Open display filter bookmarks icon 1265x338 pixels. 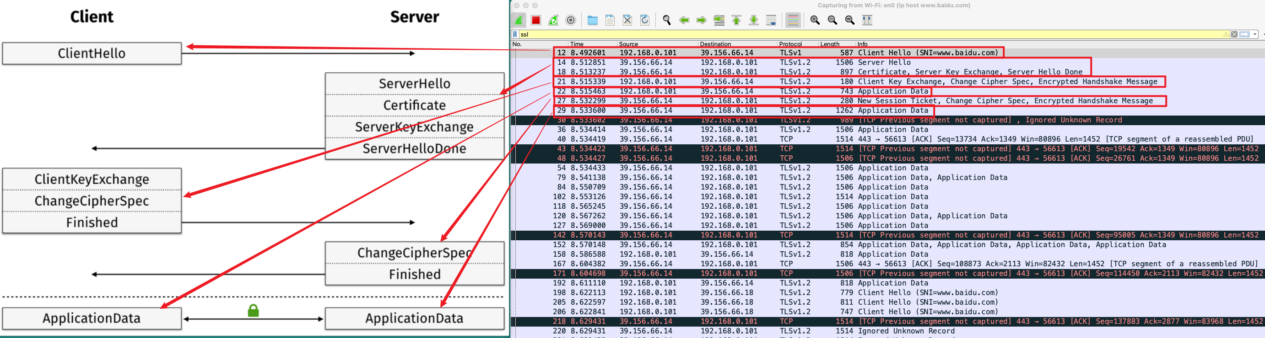[514, 34]
